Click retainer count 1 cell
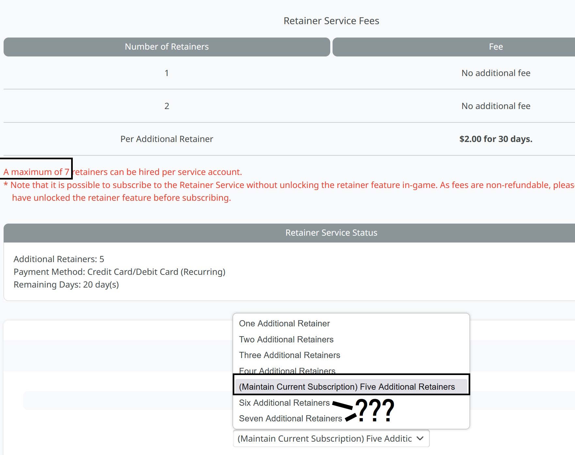 (x=167, y=73)
